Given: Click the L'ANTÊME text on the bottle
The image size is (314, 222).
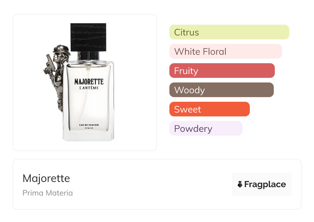Looking at the screenshot, I should tap(89, 88).
